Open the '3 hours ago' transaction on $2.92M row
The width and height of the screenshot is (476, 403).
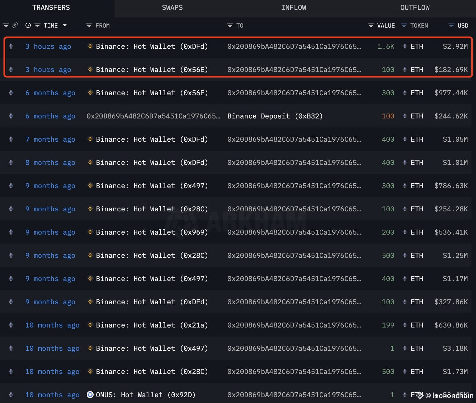click(x=48, y=46)
